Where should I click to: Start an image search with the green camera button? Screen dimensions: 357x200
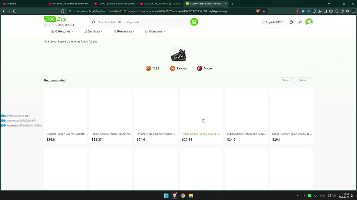[x=194, y=22]
